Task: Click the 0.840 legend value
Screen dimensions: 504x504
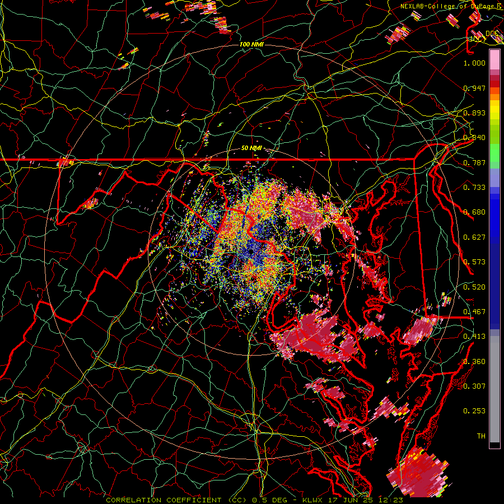Action: pos(474,138)
